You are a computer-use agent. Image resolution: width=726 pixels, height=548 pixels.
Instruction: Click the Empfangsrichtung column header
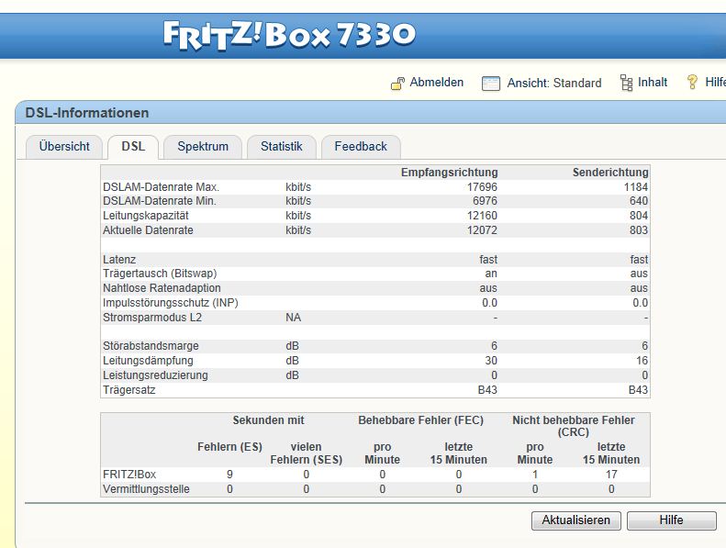(449, 173)
